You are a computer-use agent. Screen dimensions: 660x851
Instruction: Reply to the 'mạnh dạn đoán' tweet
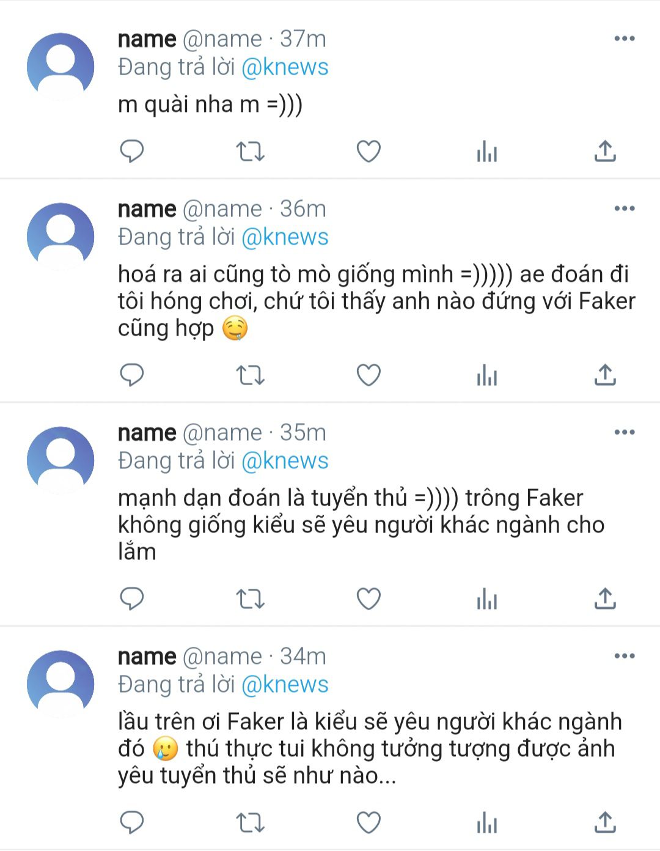click(131, 599)
